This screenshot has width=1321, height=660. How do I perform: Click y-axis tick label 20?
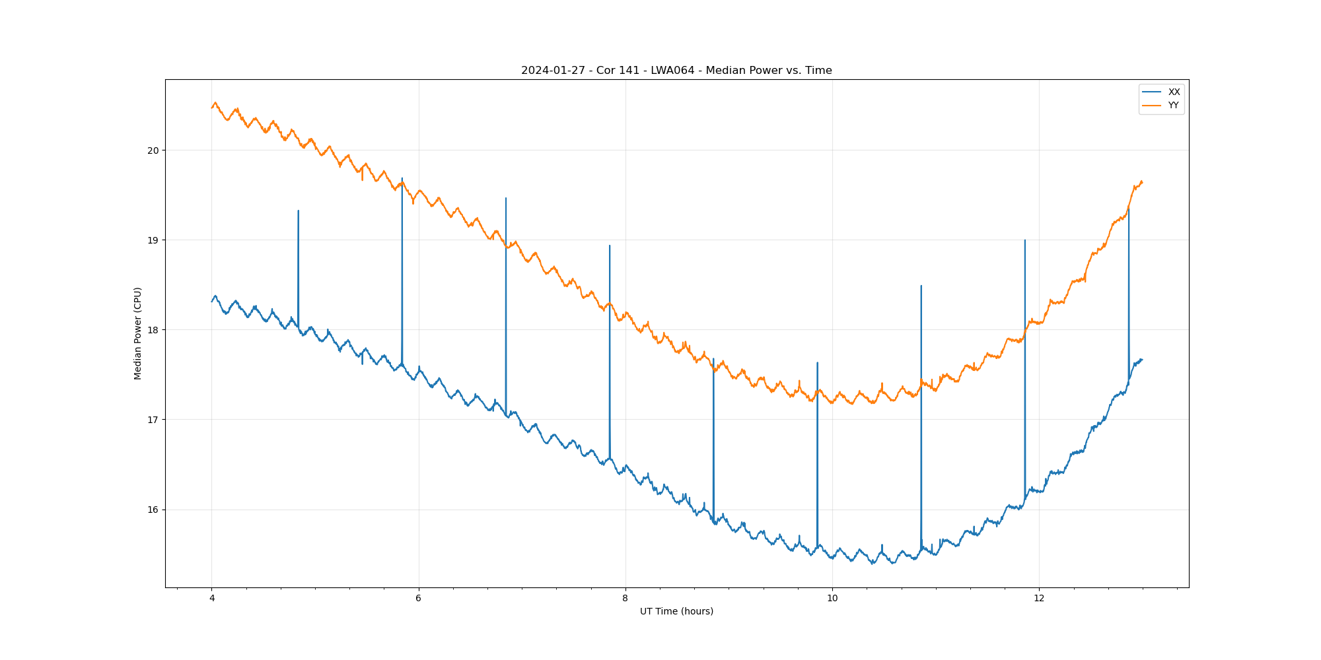[x=153, y=150]
